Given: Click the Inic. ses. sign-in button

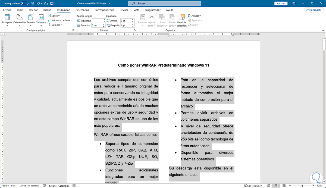Looking at the screenshot, I should tap(280, 4).
